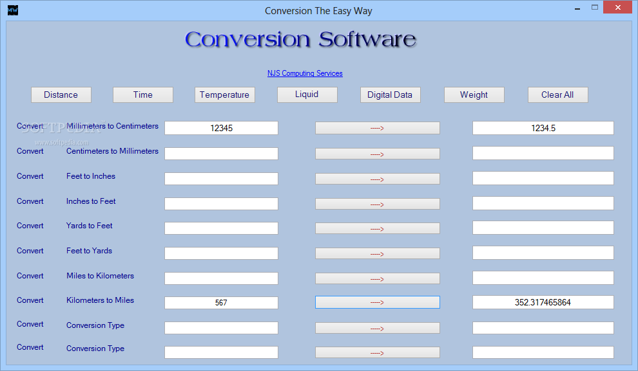Open the NJS Computing Services link
The height and width of the screenshot is (371, 638).
[x=304, y=73]
